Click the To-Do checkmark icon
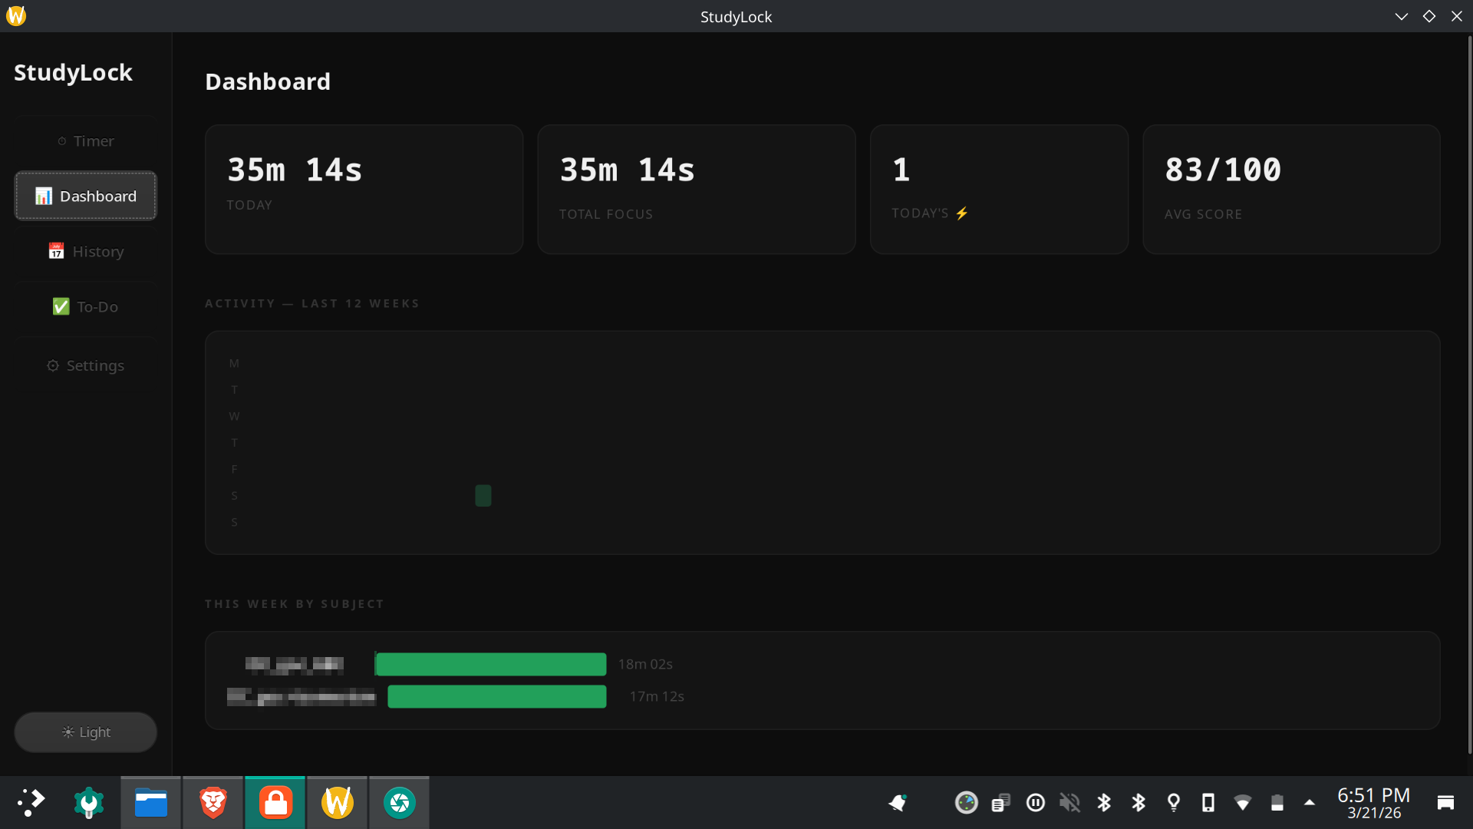Image resolution: width=1473 pixels, height=829 pixels. [x=61, y=307]
